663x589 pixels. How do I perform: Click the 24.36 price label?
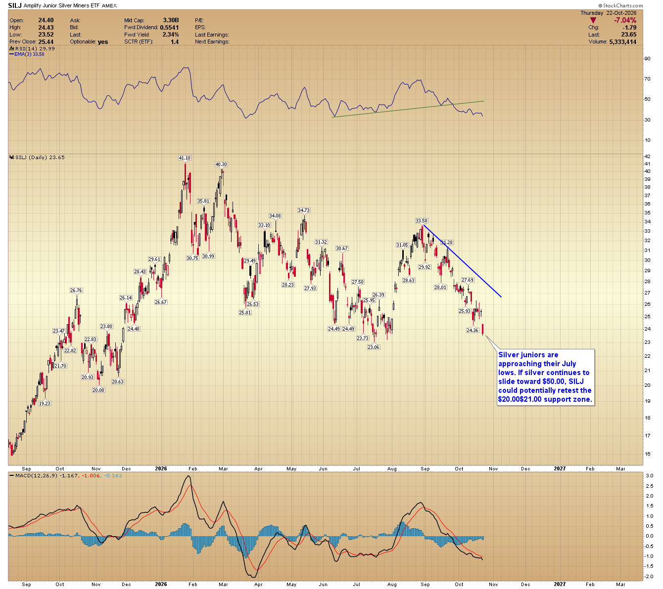473,331
